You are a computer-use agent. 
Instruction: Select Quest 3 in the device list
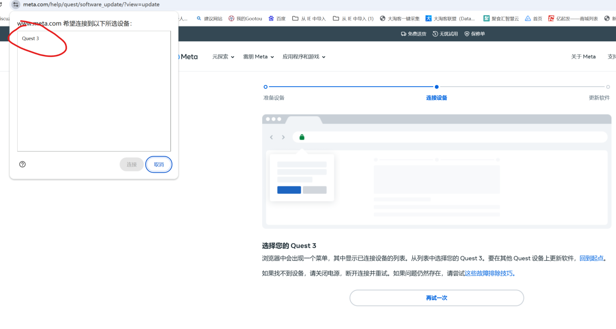[30, 38]
